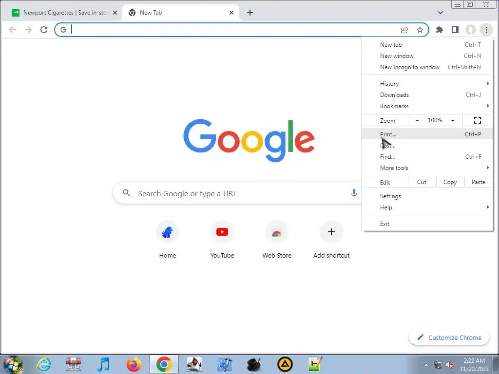Enter fullscreen via zoom row icon

click(478, 120)
